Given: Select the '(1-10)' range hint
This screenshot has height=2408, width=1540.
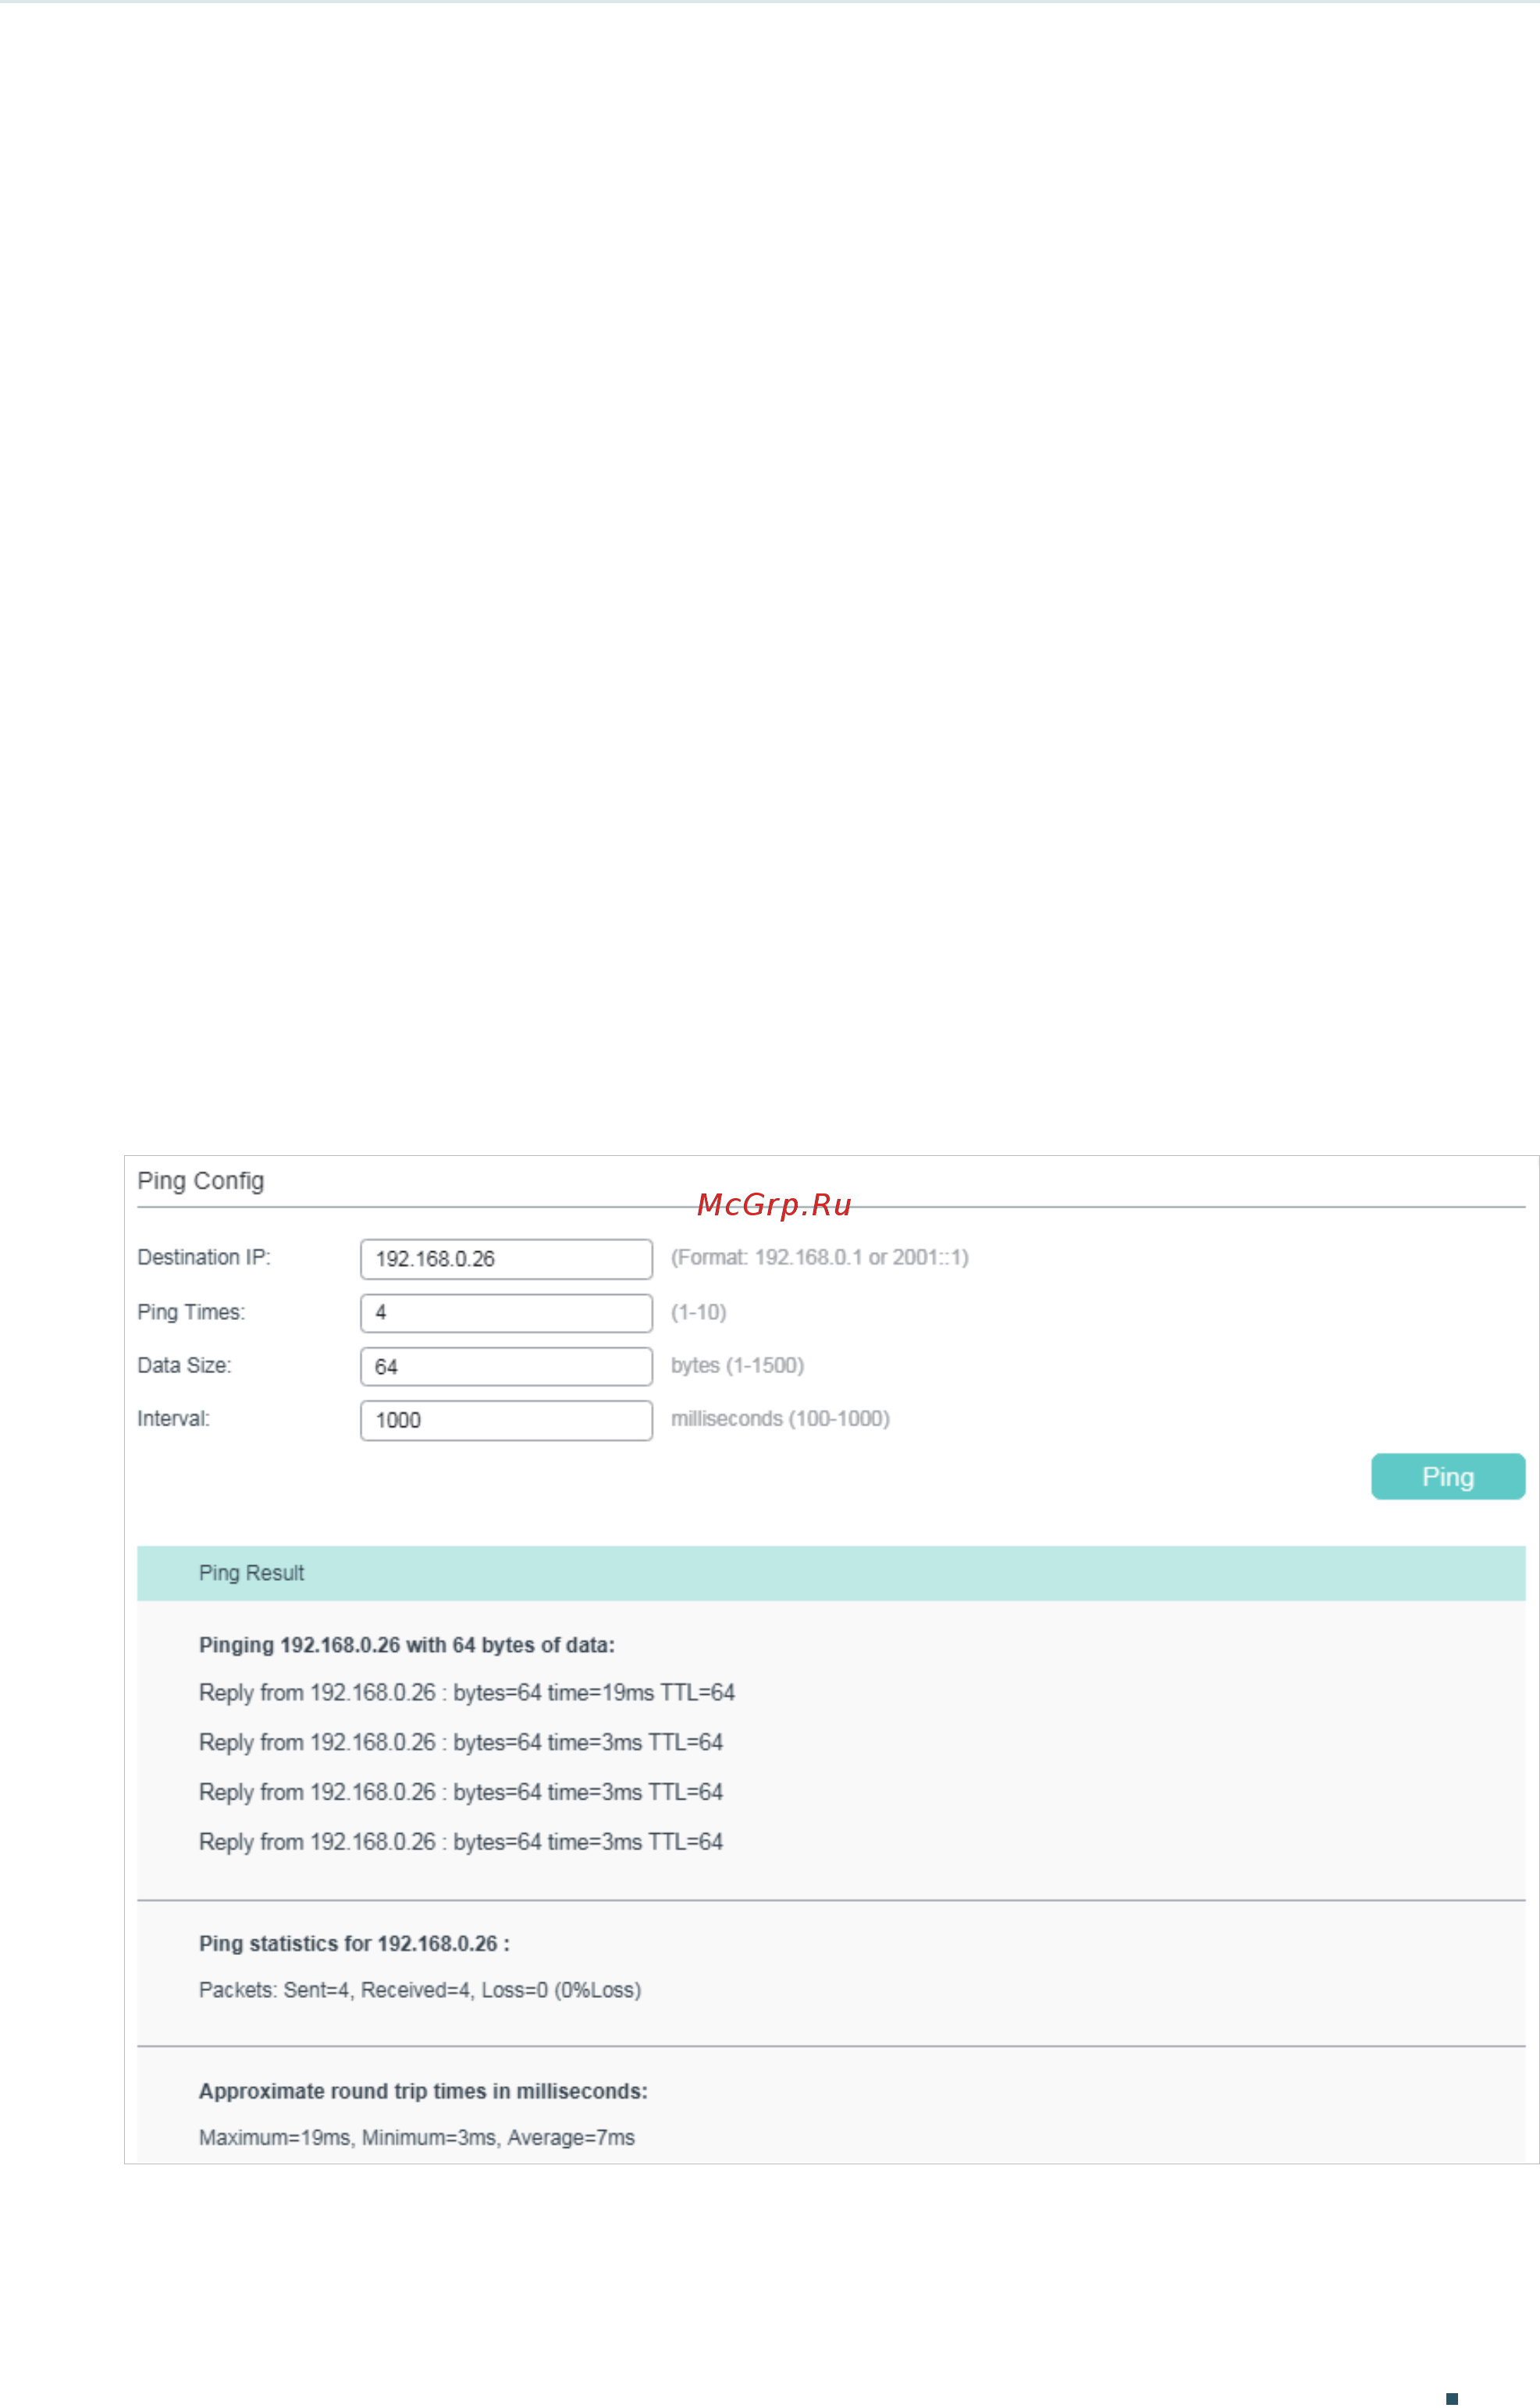Looking at the screenshot, I should 699,1311.
